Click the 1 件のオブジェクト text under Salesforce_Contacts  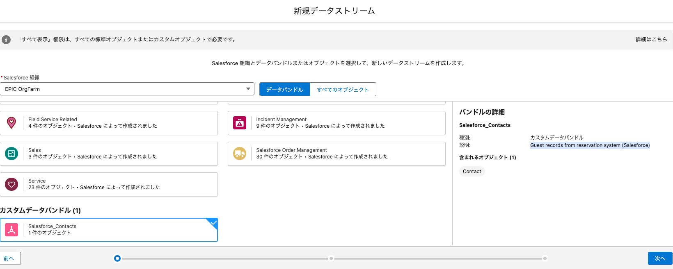(x=50, y=233)
